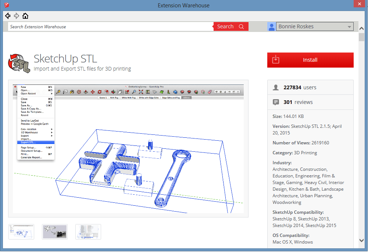Go back using the back arrow
The height and width of the screenshot is (252, 368).
8,16
